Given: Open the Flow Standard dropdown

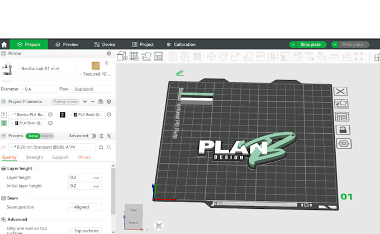Looking at the screenshot, I should (90, 90).
